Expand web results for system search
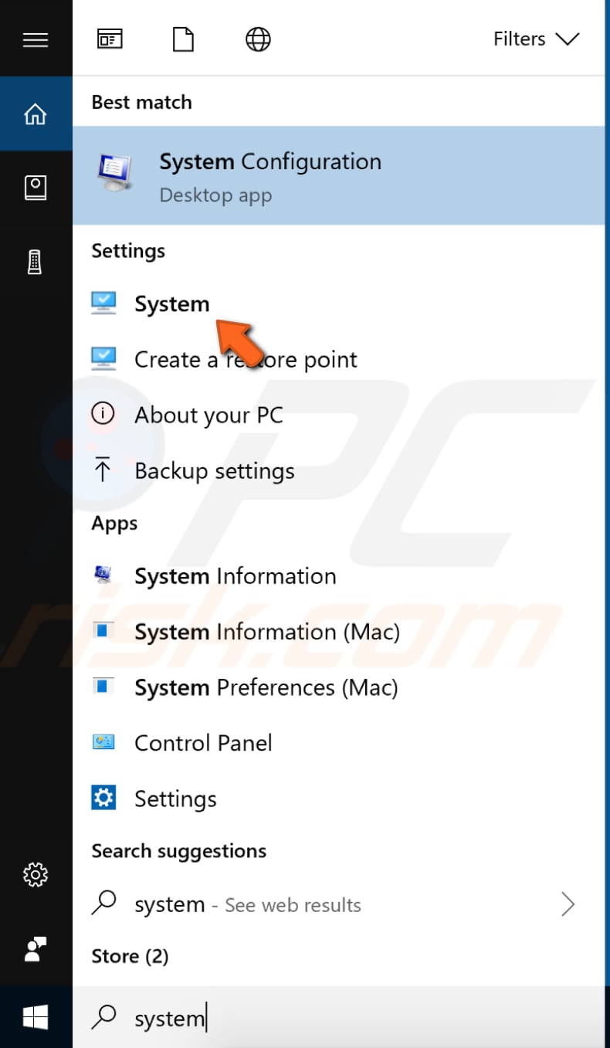The width and height of the screenshot is (610, 1048). [569, 904]
